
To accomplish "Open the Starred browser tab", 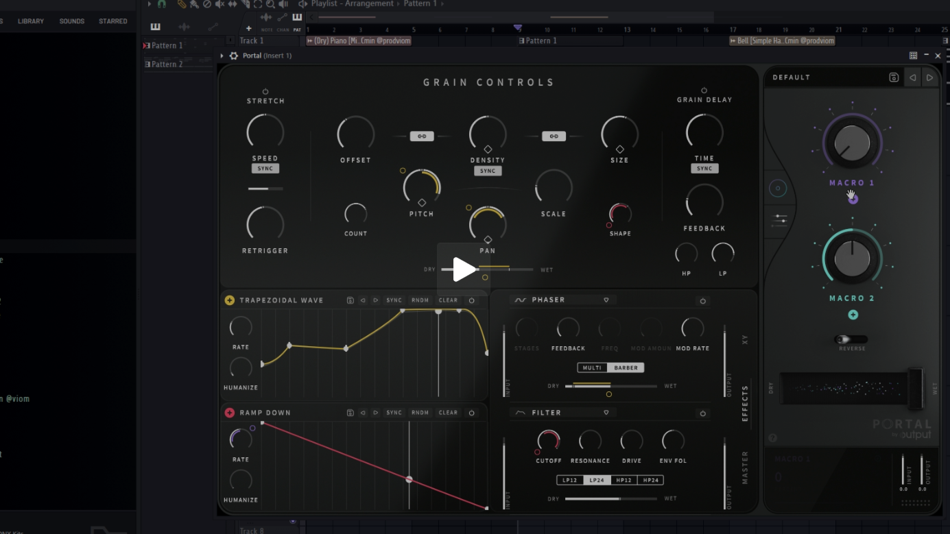I will point(113,21).
